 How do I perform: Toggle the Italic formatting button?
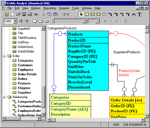pos(111,21)
